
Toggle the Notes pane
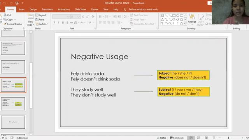(161, 138)
